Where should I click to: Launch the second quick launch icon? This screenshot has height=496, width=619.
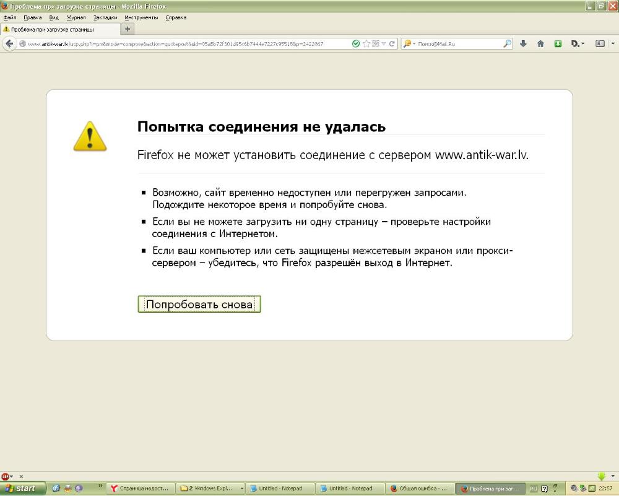(67, 489)
